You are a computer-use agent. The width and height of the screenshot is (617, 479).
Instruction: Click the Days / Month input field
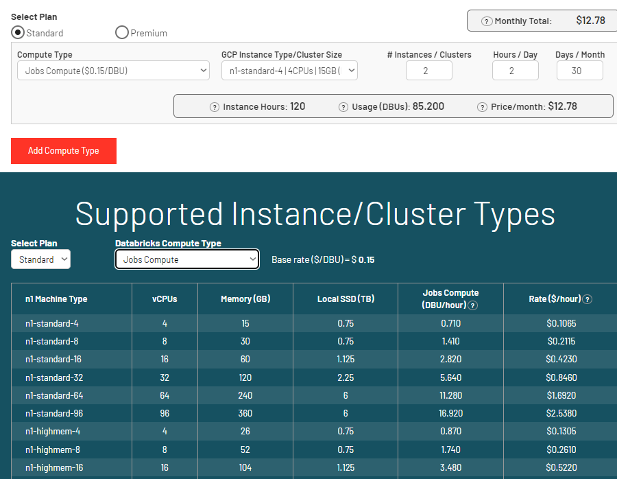click(x=579, y=71)
